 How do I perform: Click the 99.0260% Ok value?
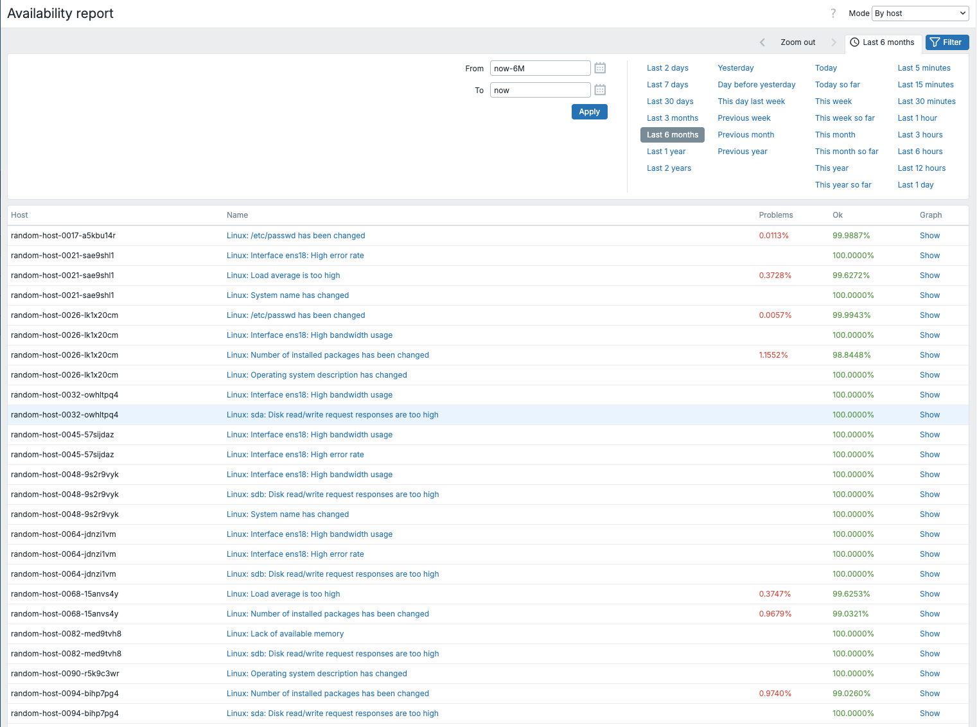(851, 694)
